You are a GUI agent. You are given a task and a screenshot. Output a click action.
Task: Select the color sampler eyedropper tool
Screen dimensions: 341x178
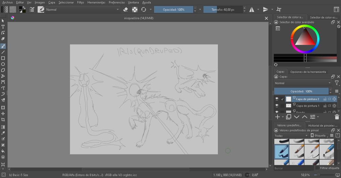[x=3, y=133]
